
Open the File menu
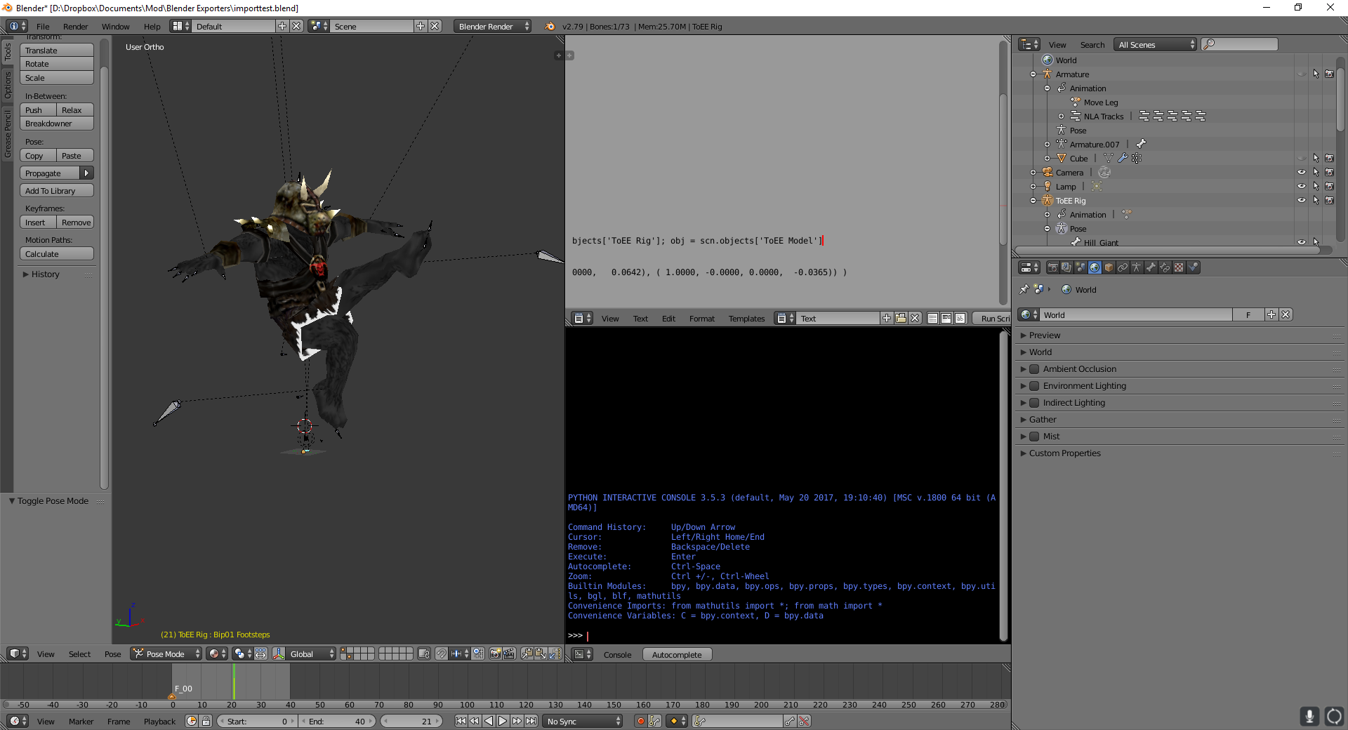[43, 27]
